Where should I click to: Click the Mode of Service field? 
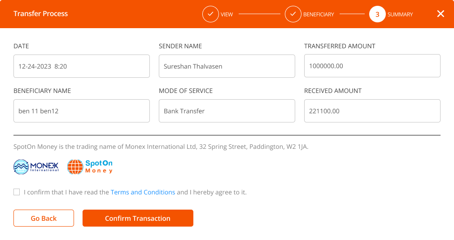[x=227, y=111]
